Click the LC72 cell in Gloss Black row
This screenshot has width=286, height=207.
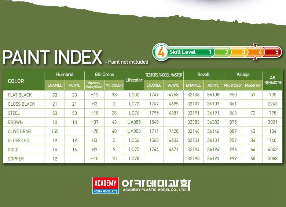pos(134,104)
